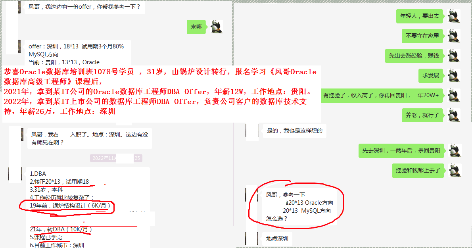Select the panda avatar next to "先出去涨经验，赚钱"
This screenshot has height=248, width=472.
tap(454, 56)
